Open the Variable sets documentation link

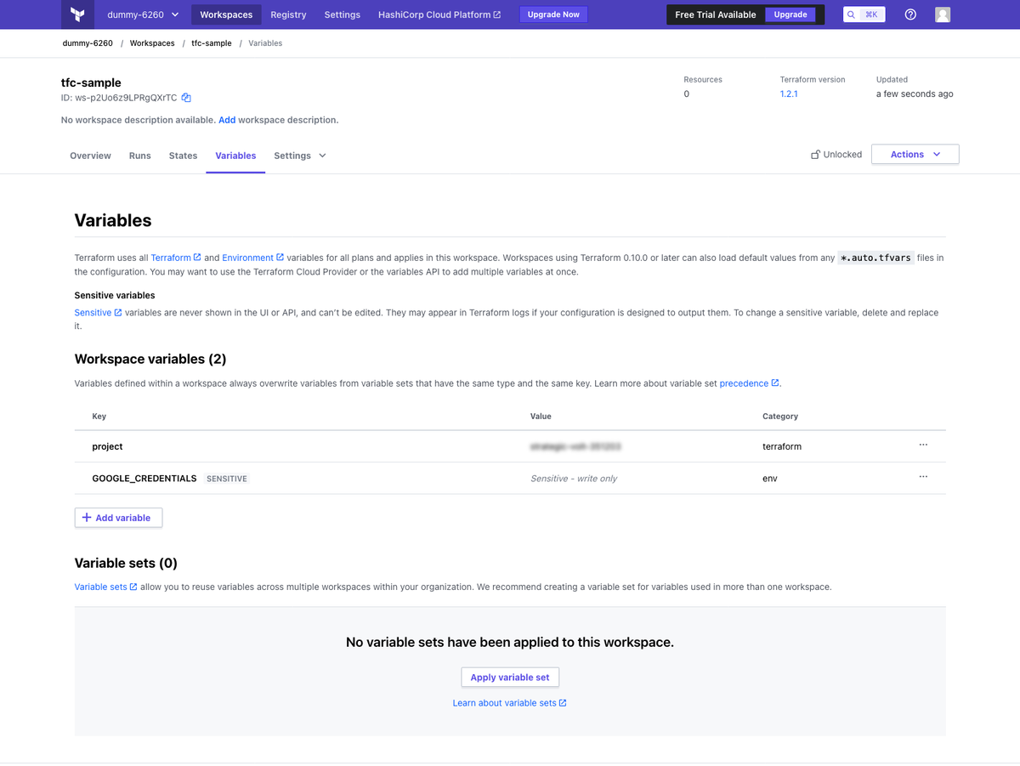[x=106, y=587]
